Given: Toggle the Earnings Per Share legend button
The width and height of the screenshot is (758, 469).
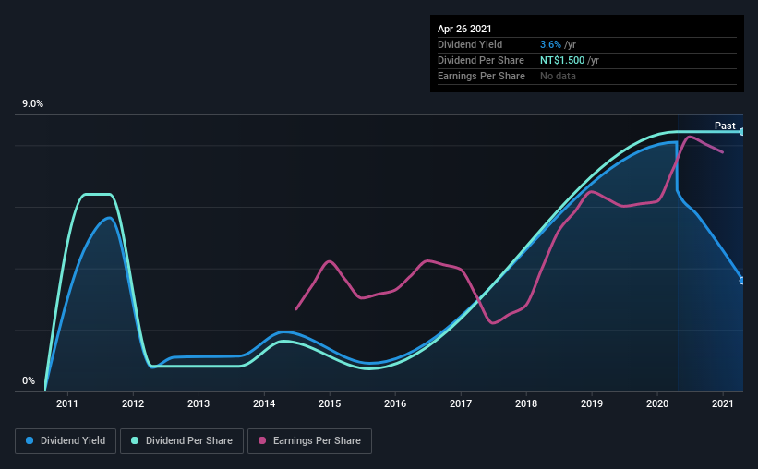Looking at the screenshot, I should (x=309, y=441).
